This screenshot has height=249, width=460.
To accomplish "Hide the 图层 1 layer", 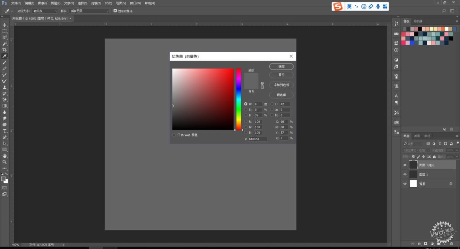I will click(405, 174).
